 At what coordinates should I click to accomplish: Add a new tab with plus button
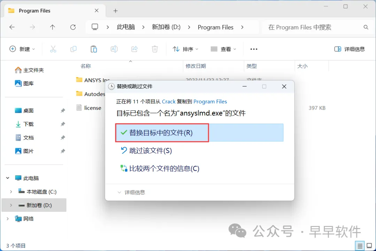[116, 11]
